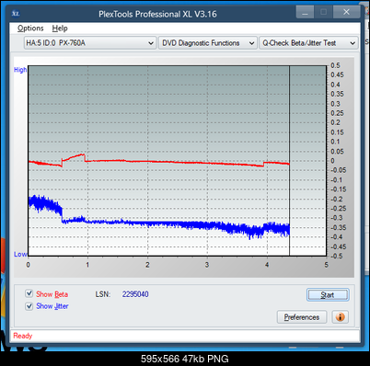The height and width of the screenshot is (366, 370).
Task: Click the 0.5 value on the right axis
Action: pos(335,65)
